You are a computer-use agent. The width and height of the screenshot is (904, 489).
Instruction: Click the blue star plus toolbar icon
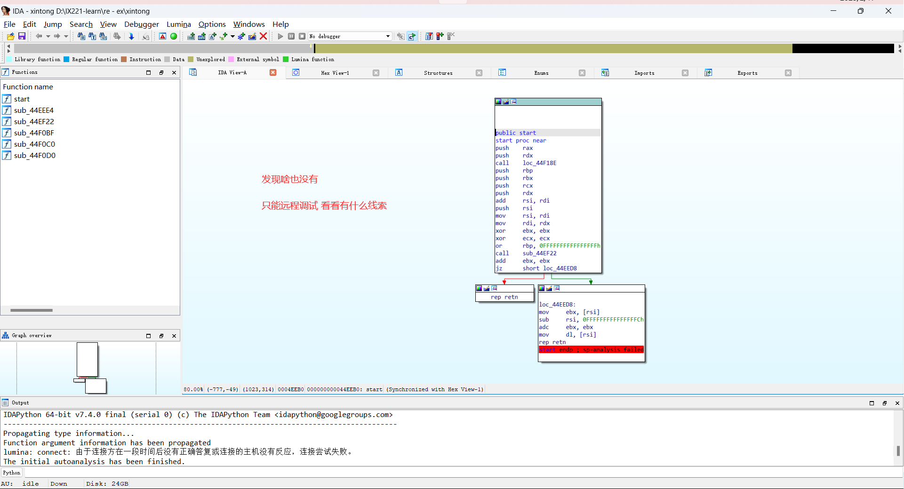pos(241,36)
